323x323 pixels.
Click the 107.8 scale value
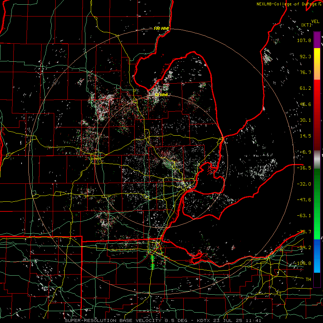coord(304,40)
